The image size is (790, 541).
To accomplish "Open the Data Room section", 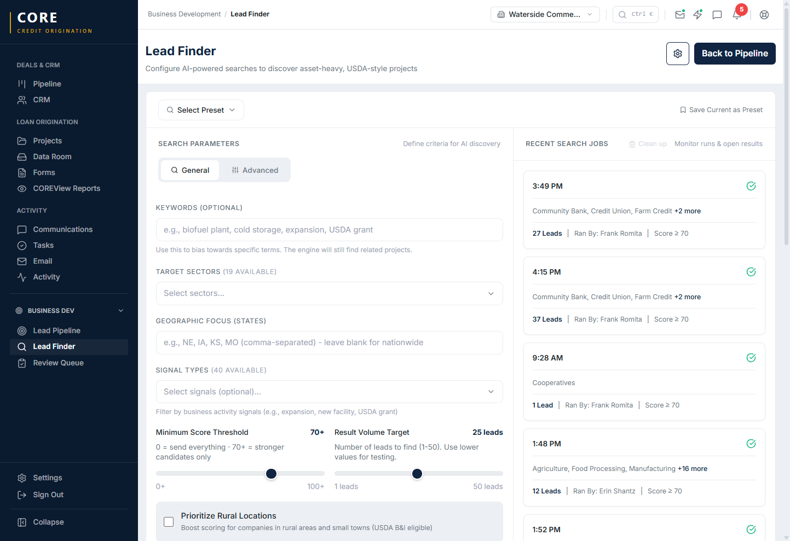I will pos(53,156).
